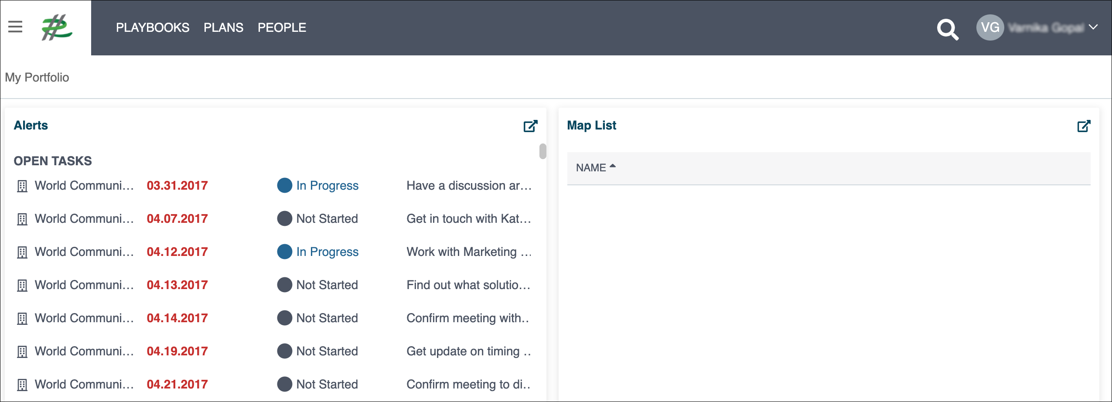Open the hamburger navigation menu
Screen dimensions: 1112x402
(x=15, y=27)
